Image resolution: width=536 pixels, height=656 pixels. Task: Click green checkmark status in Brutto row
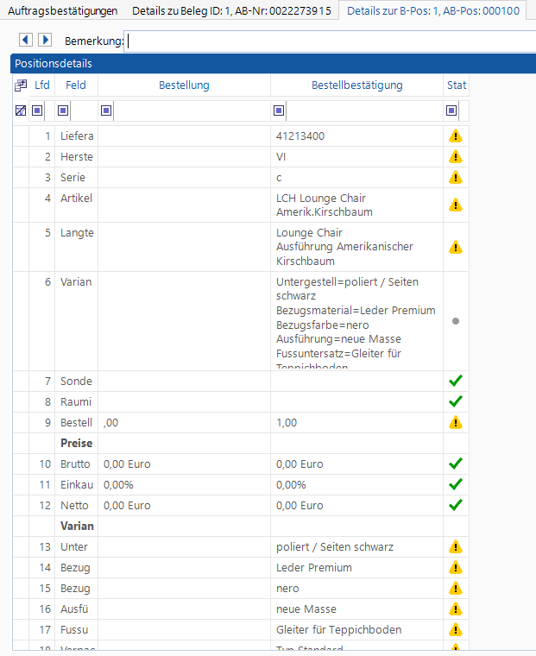(x=455, y=464)
